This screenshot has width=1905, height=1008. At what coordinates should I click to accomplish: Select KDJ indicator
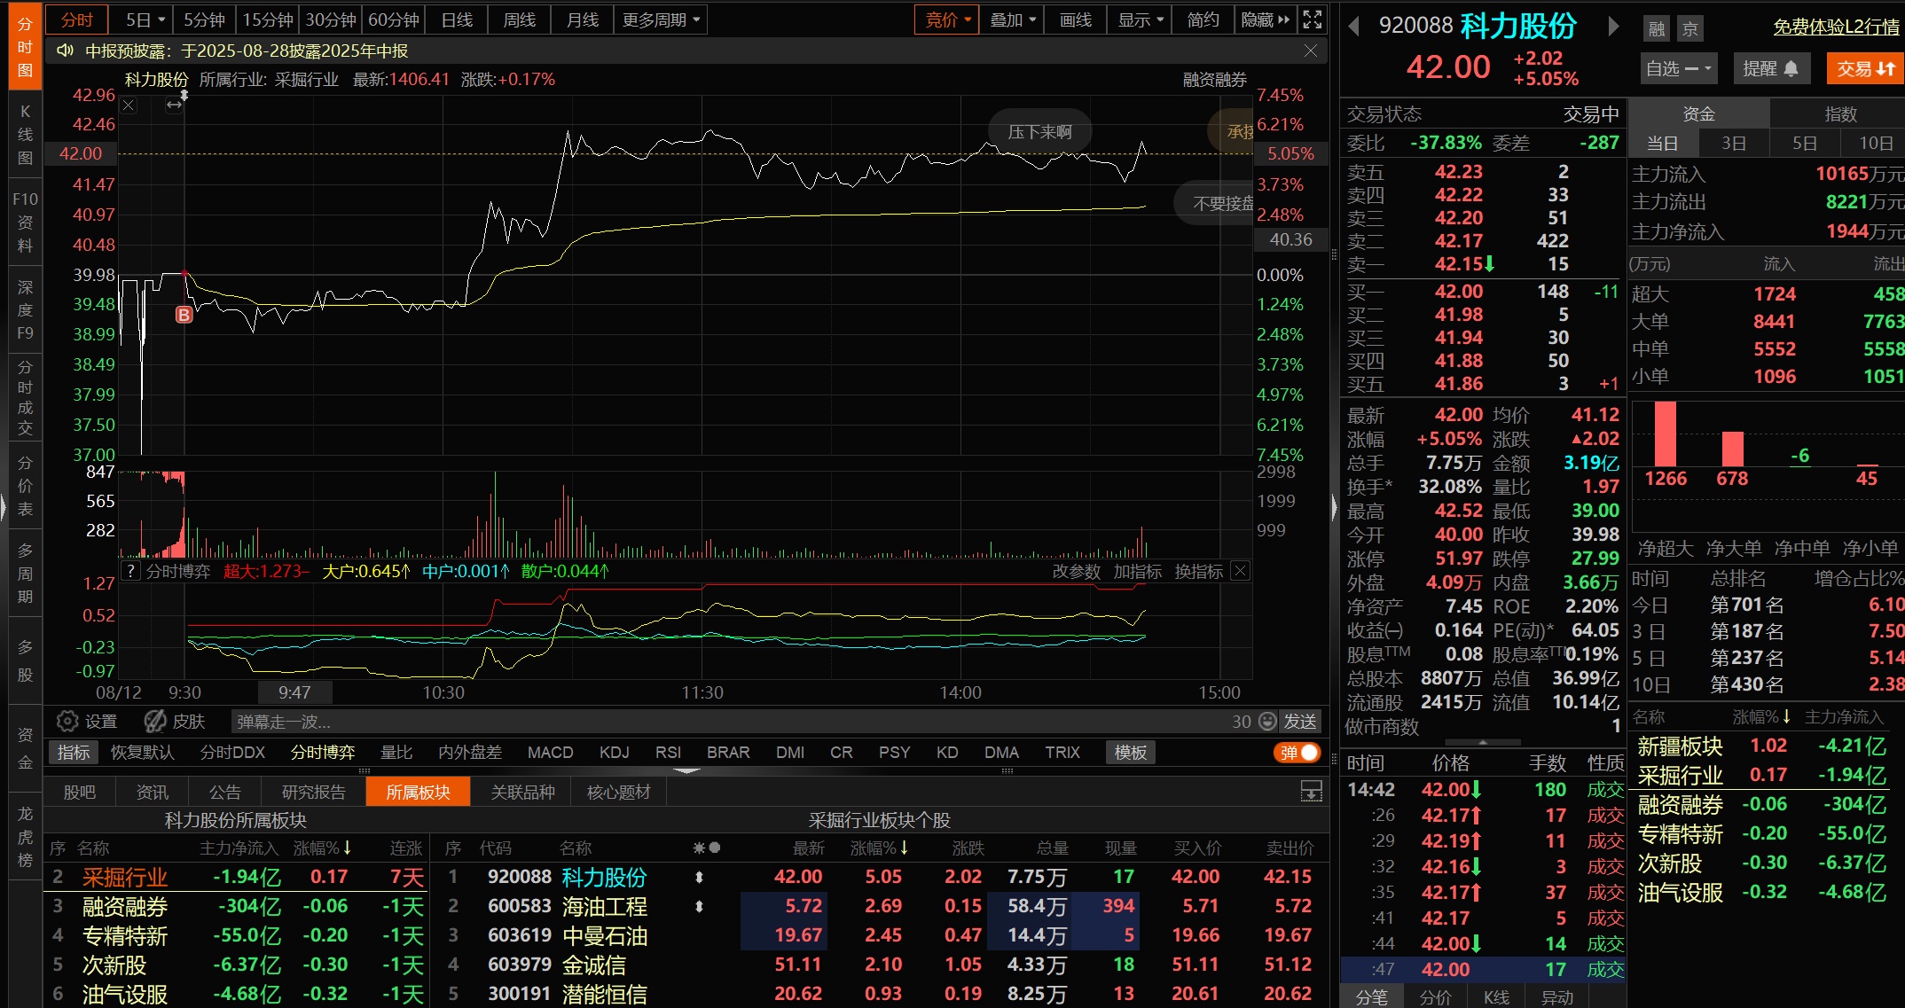click(x=614, y=752)
